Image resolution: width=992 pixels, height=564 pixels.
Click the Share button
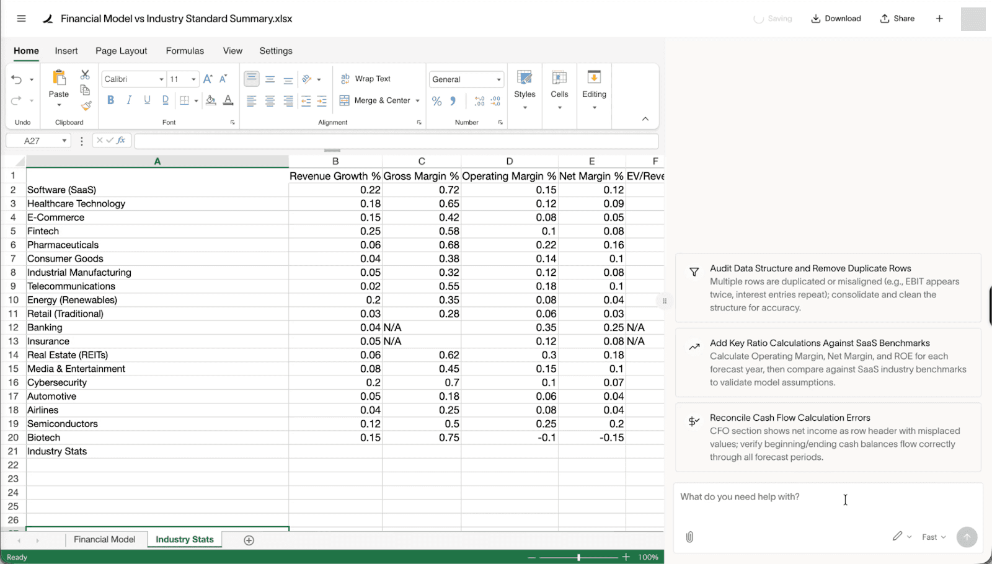pos(897,19)
